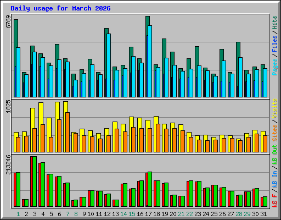Viewport: 281px width, 220px height.
Task: Click day 28 on the date axis
Action: (239, 214)
